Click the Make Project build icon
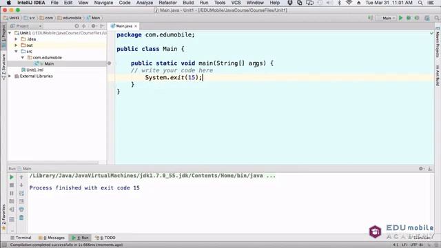Screen dimensions: 441x248 click(x=371, y=18)
